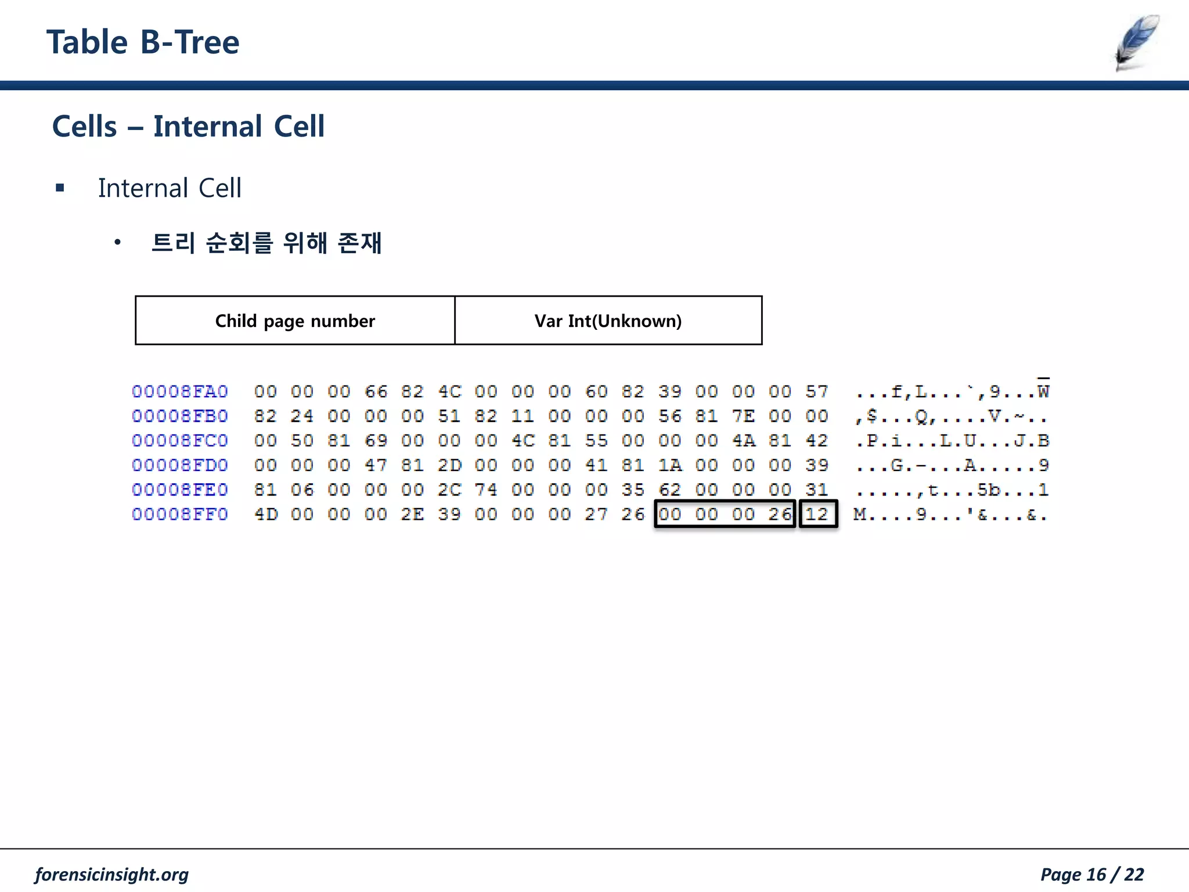Click the boxed bytes '00 00 00 26'
This screenshot has height=892, width=1189.
click(x=725, y=514)
